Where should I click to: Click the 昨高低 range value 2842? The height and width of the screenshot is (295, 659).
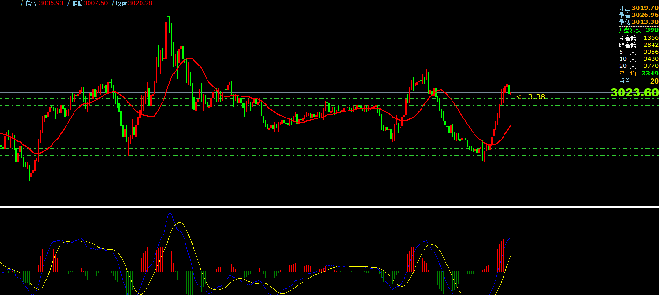[651, 45]
